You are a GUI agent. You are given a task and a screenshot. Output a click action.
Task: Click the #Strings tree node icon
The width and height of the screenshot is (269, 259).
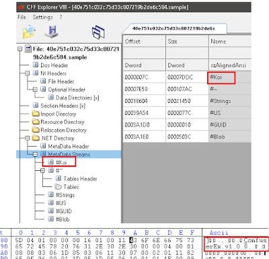pyautogui.click(x=51, y=194)
